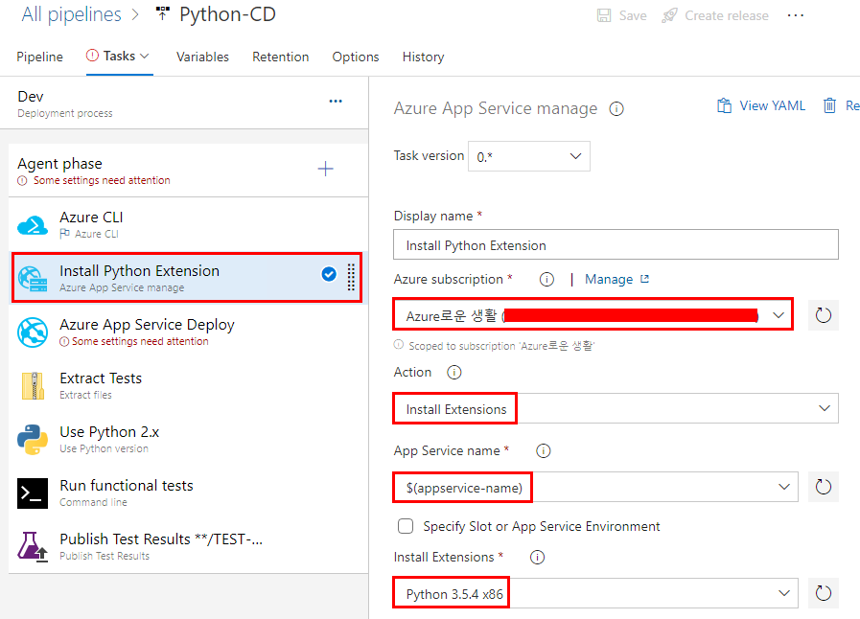Open the Install Extensions Python 3.5.4 x86 dropdown
Viewport: 860px width, 619px height.
click(x=595, y=593)
